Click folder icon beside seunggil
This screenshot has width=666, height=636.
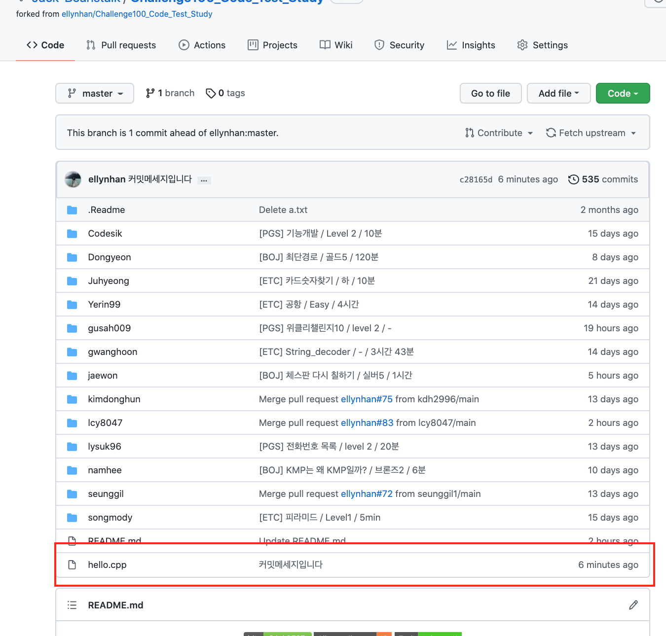coord(72,494)
